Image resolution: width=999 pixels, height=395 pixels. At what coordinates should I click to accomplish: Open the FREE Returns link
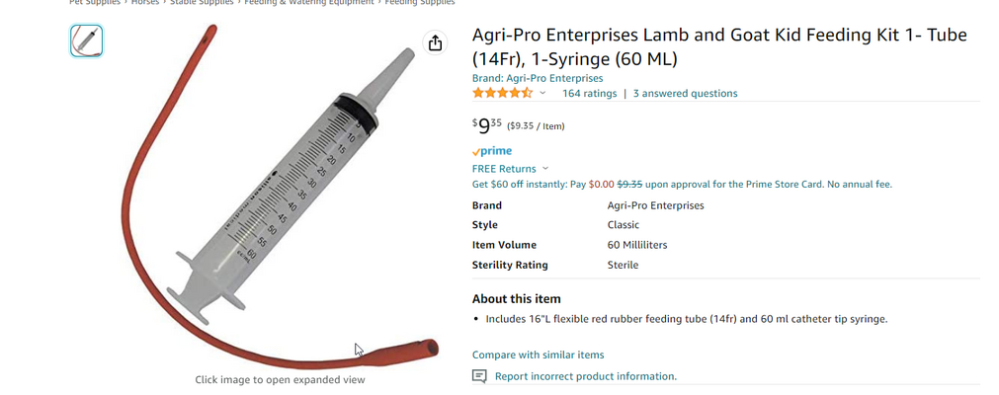pos(504,169)
